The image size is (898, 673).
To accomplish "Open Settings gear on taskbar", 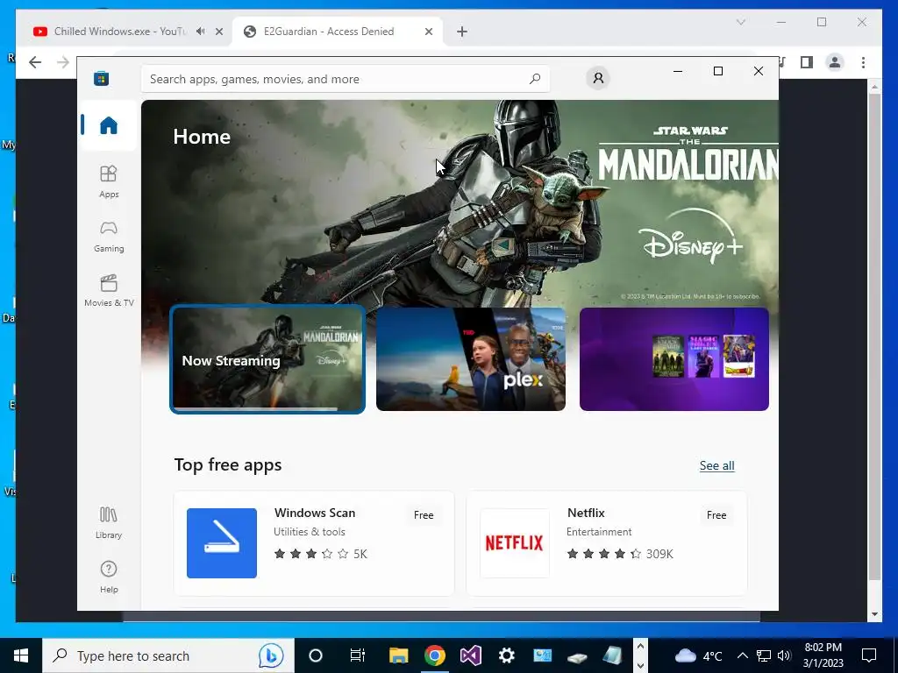I will pos(506,655).
